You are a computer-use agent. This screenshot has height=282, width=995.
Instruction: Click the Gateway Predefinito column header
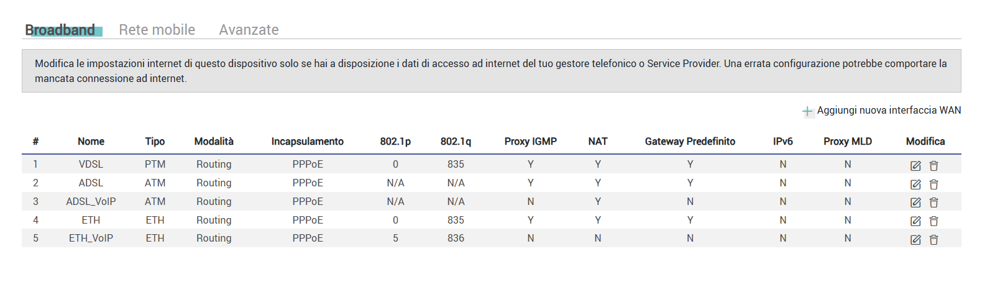pos(690,142)
